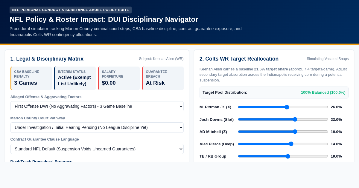The image size is (359, 188).
Task: Open the Contract Guarantee Clause Language dropdown
Action: click(97, 149)
